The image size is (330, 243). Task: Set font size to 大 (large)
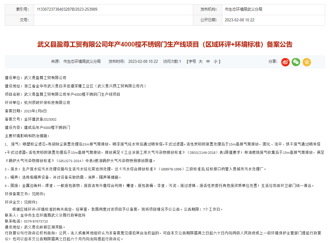click(x=201, y=62)
